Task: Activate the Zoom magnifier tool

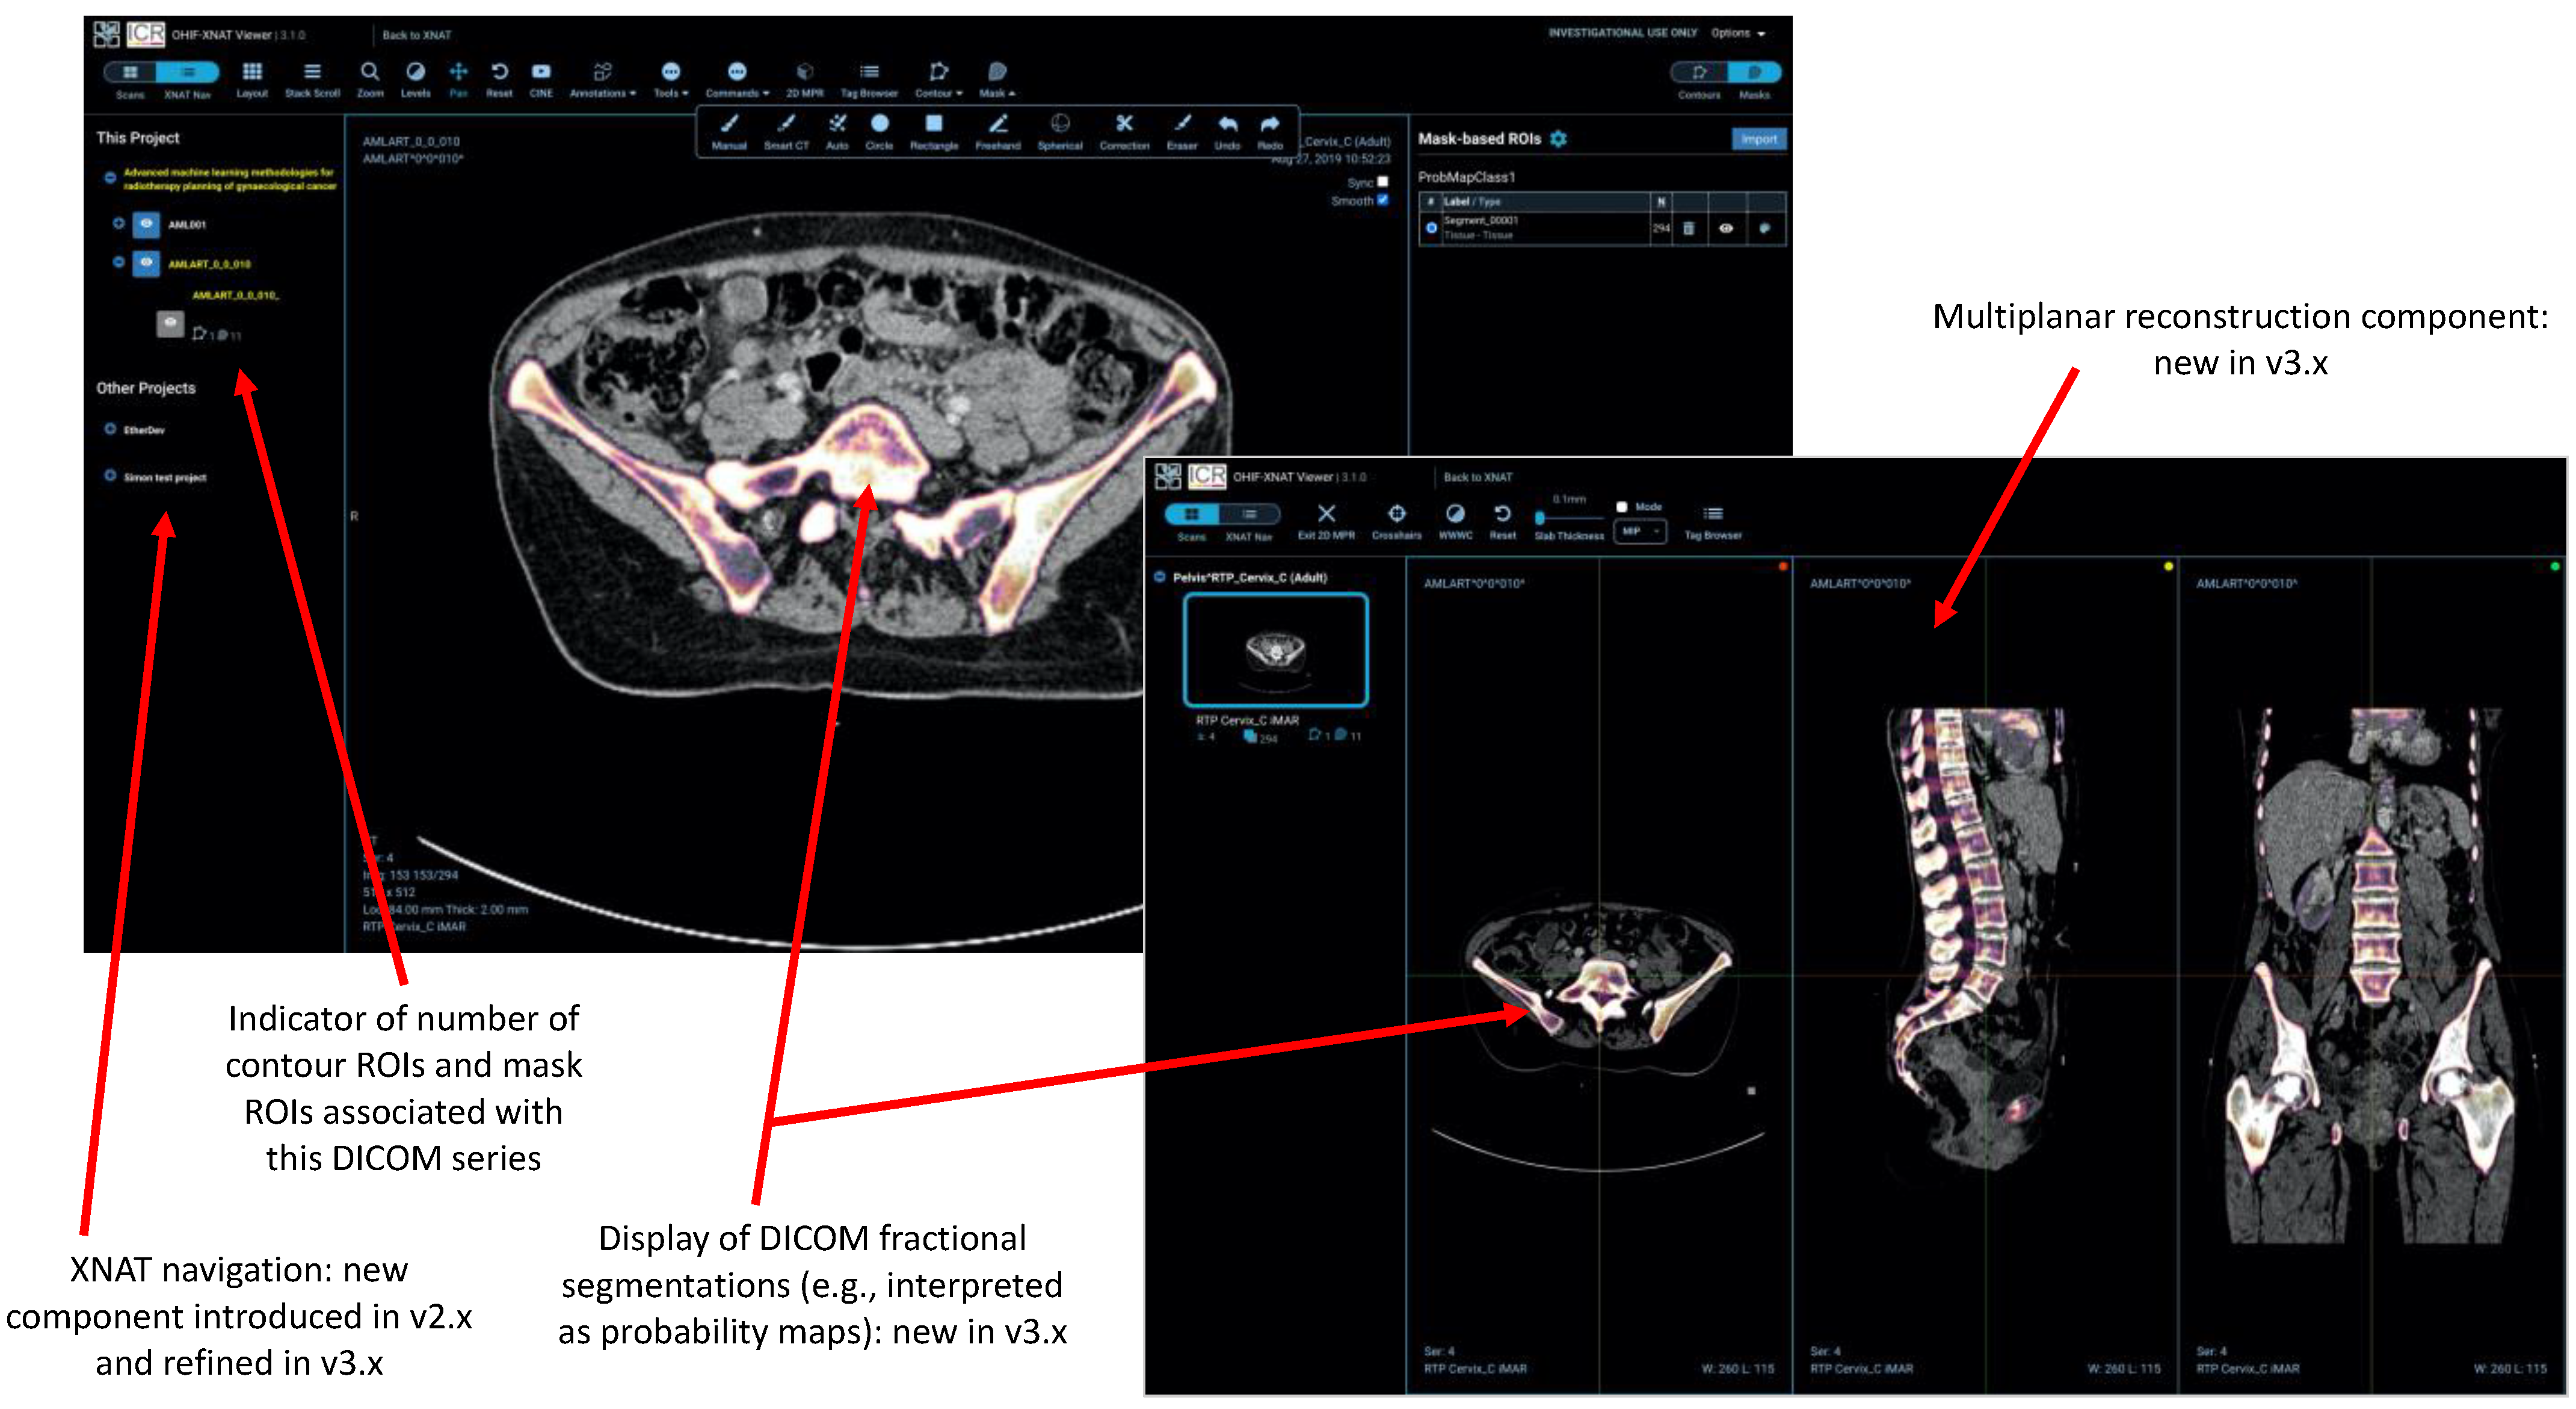Action: tap(370, 79)
